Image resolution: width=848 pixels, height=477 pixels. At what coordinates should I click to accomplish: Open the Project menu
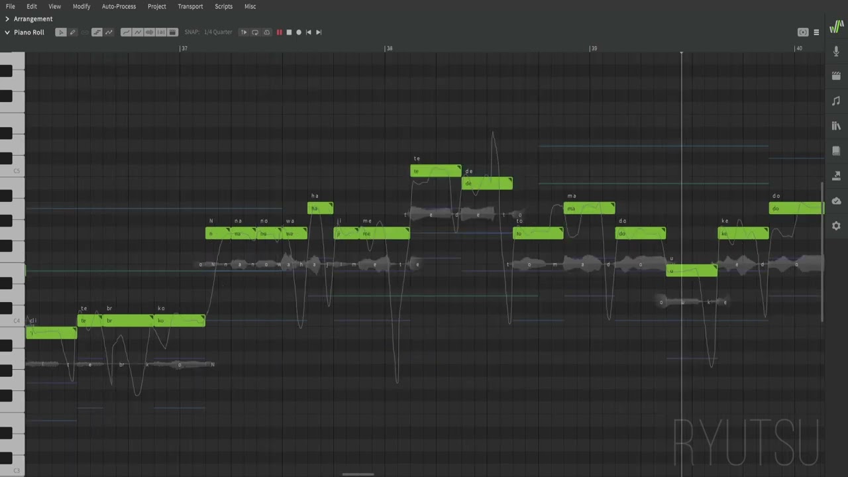157,6
